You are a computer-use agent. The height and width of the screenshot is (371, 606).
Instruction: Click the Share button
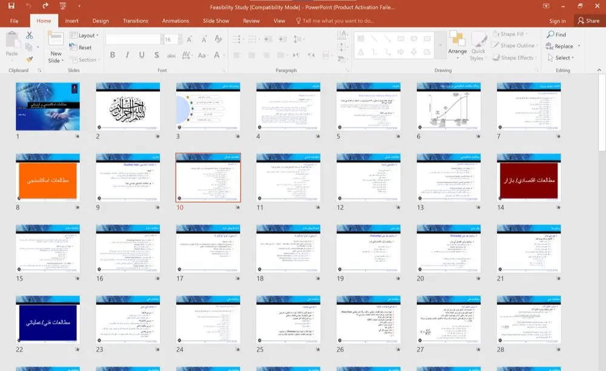point(588,21)
